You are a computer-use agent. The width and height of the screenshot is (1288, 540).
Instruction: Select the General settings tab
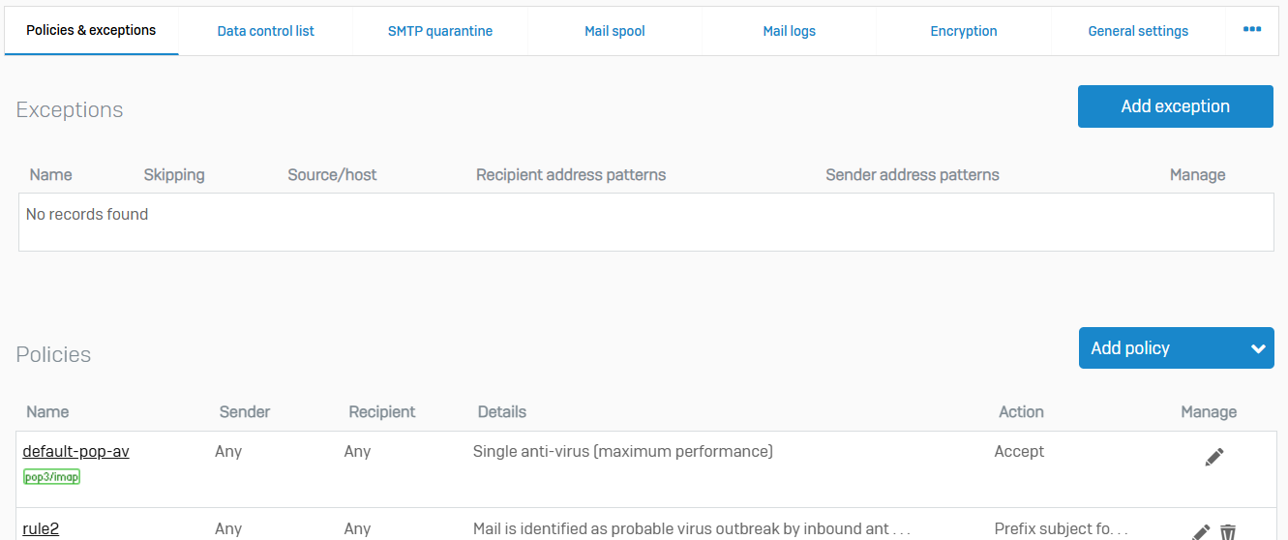1138,31
